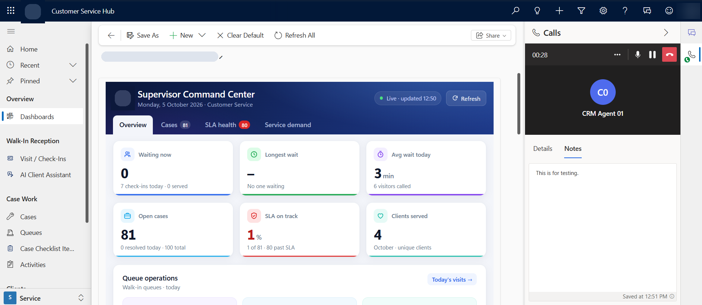Mute the microphone in the call panel
702x305 pixels.
638,55
